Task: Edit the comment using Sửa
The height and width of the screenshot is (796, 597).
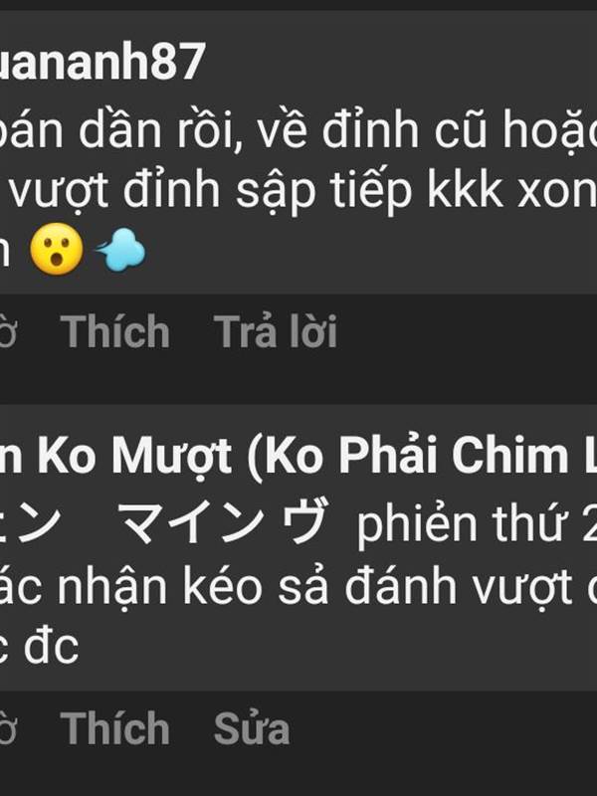Action: click(x=252, y=728)
